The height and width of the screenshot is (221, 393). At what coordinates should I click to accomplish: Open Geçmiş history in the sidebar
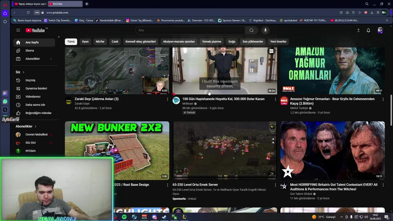pyautogui.click(x=34, y=80)
